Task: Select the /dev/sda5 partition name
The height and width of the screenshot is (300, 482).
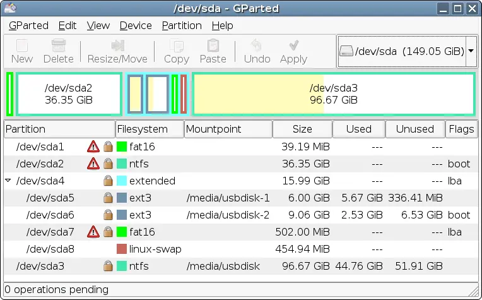Action: (50, 198)
